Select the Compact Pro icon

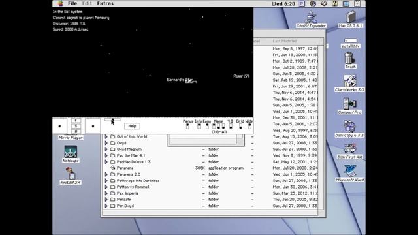pos(349,103)
